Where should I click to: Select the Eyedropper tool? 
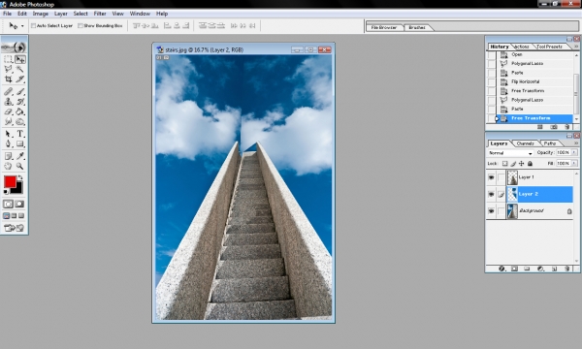[x=20, y=156]
